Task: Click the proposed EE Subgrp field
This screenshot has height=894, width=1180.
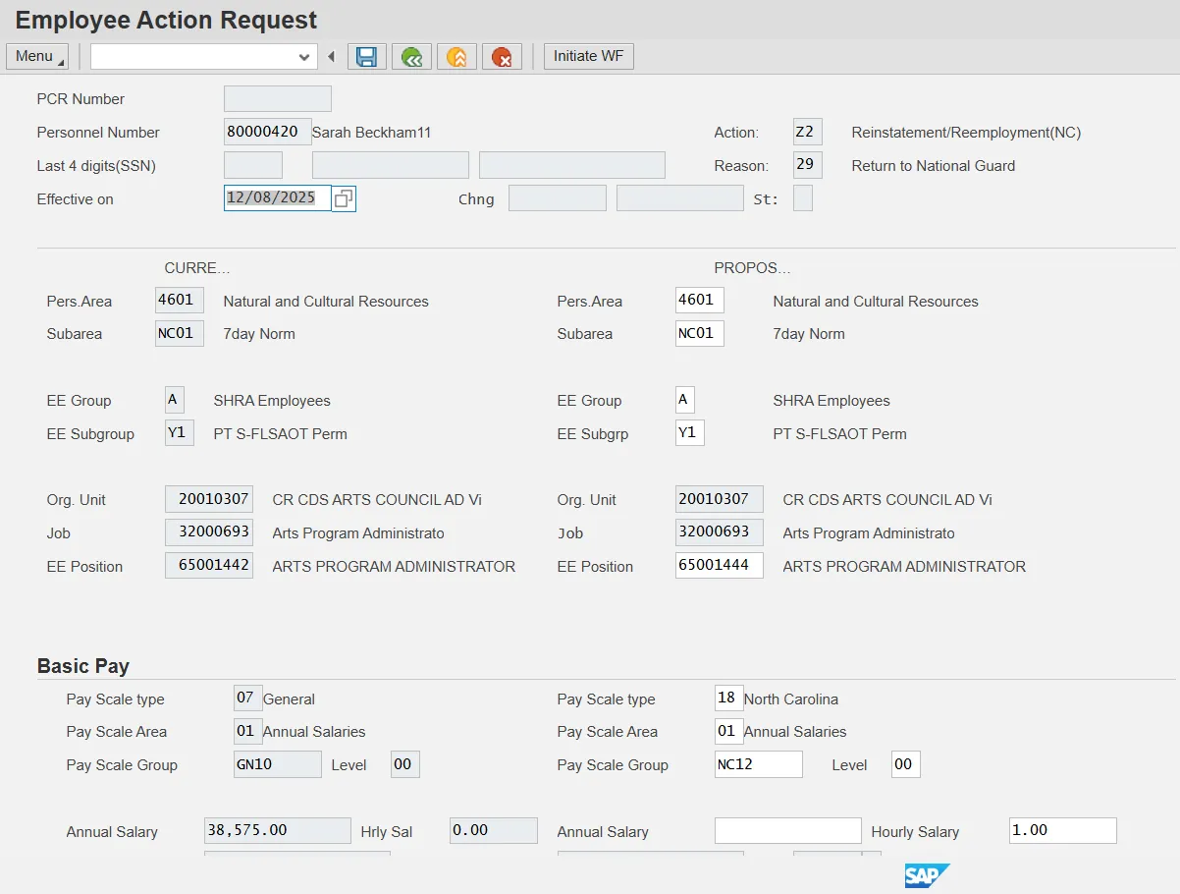Action: coord(689,433)
